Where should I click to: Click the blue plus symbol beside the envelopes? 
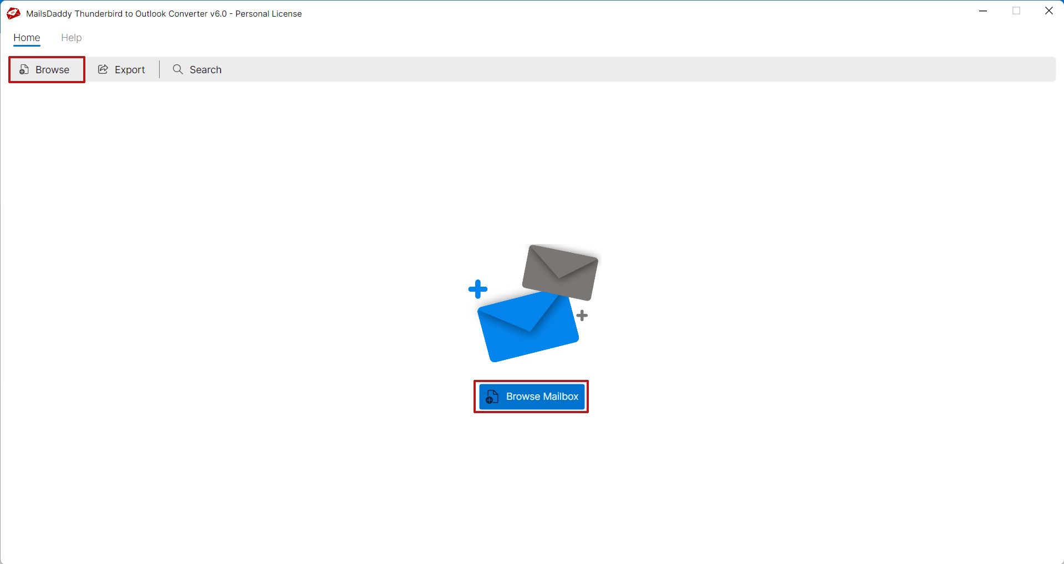(478, 288)
